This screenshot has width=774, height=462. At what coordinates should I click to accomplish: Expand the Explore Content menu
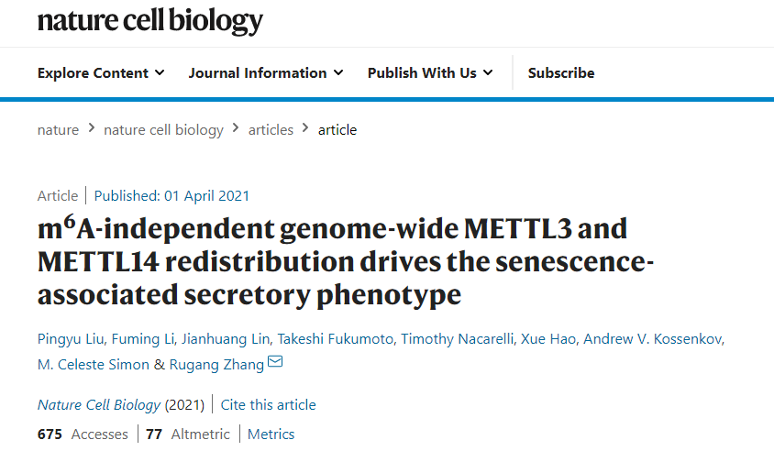pyautogui.click(x=101, y=73)
